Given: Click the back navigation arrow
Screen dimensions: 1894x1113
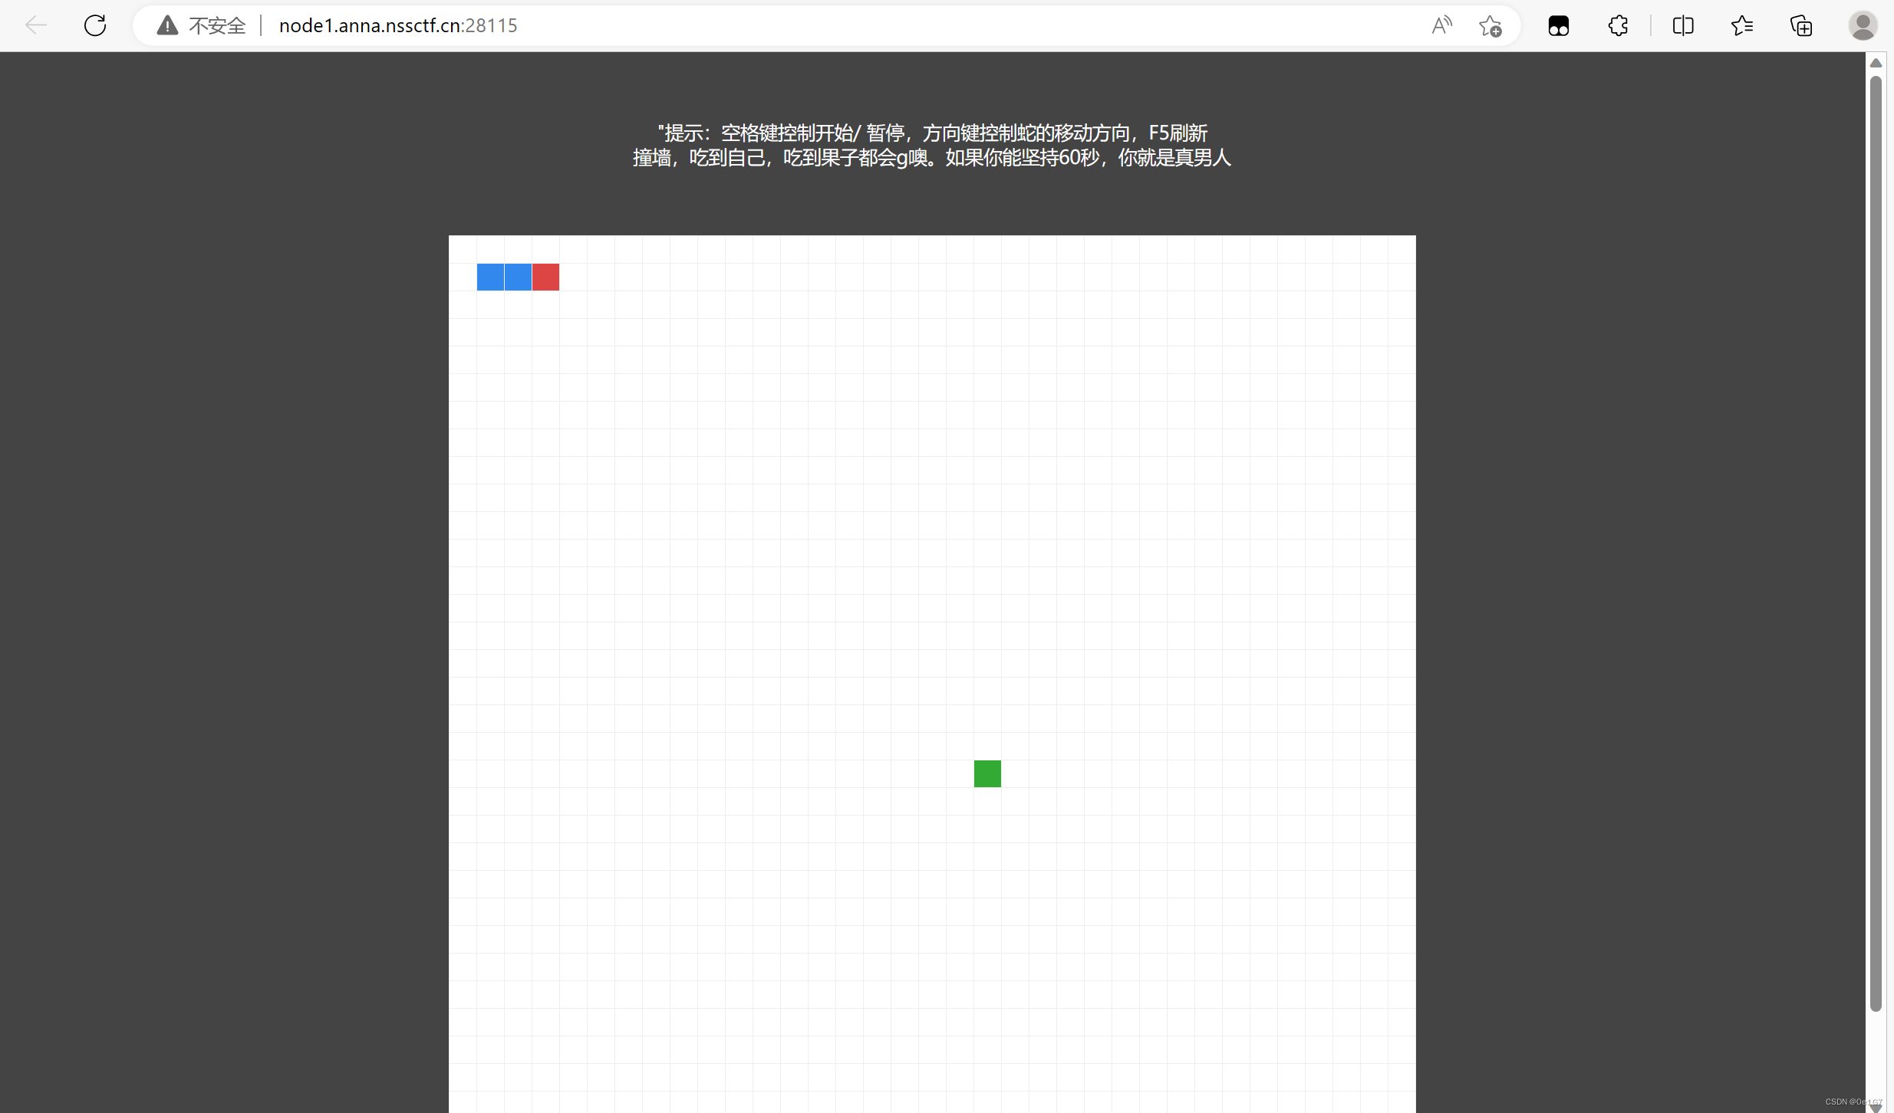Looking at the screenshot, I should [x=36, y=25].
